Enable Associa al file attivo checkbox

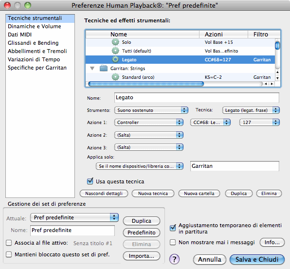tap(9, 243)
